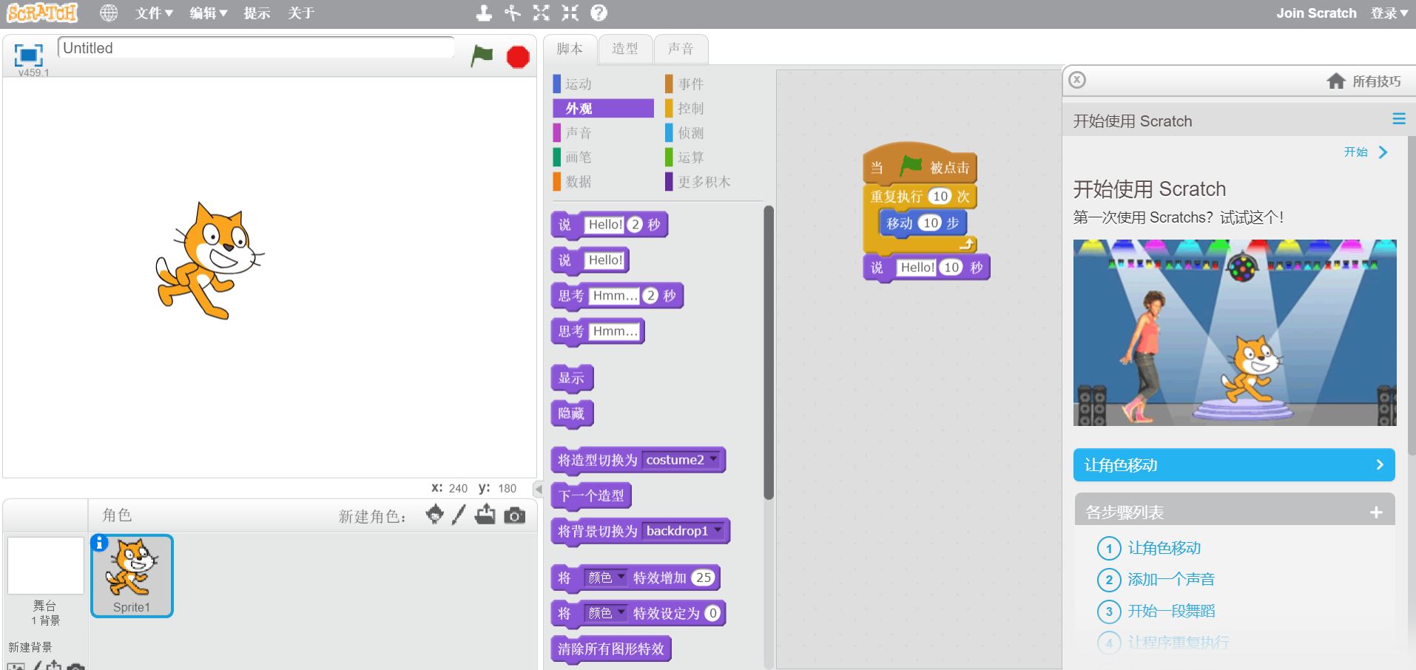Viewport: 1416px width, 670px height.
Task: Open the 登录 sign-in dropdown
Action: pos(1389,13)
